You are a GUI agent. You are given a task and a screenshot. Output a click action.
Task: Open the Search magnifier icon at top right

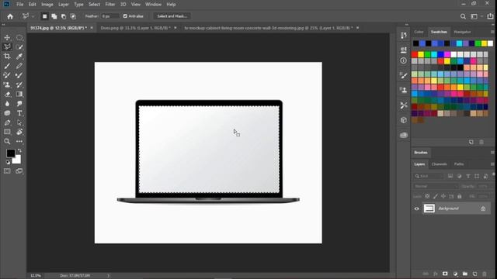(x=463, y=16)
